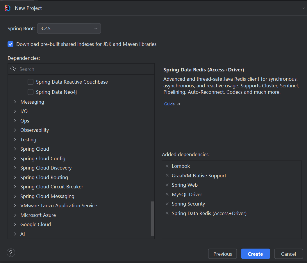Expand the I/O category

click(15, 111)
